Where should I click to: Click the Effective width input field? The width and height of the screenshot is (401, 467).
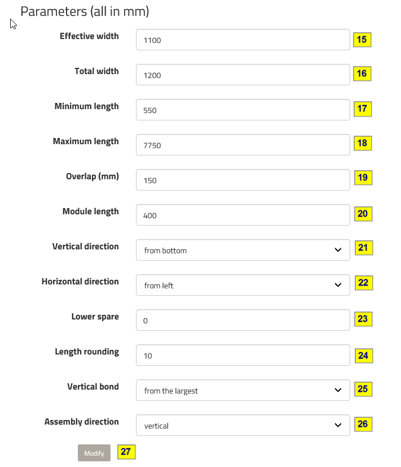pos(243,40)
